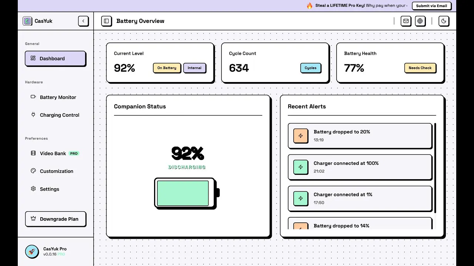474x266 pixels.
Task: Click bolt icon of Charger connected at 100%
Action: pos(301,167)
